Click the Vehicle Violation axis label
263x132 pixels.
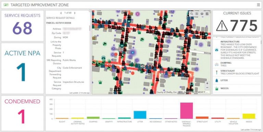click(x=233, y=123)
